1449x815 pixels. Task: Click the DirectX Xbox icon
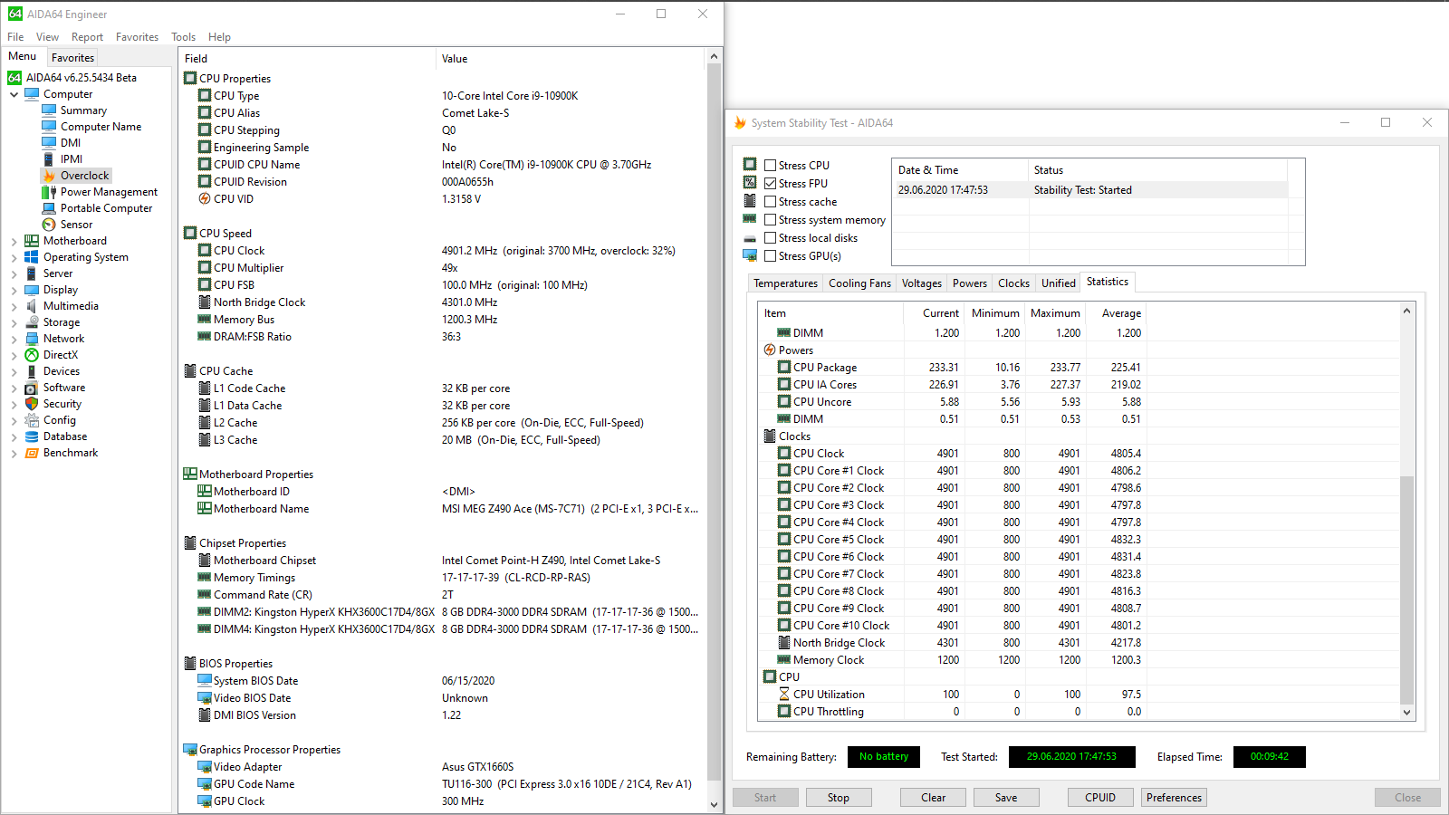(x=32, y=355)
